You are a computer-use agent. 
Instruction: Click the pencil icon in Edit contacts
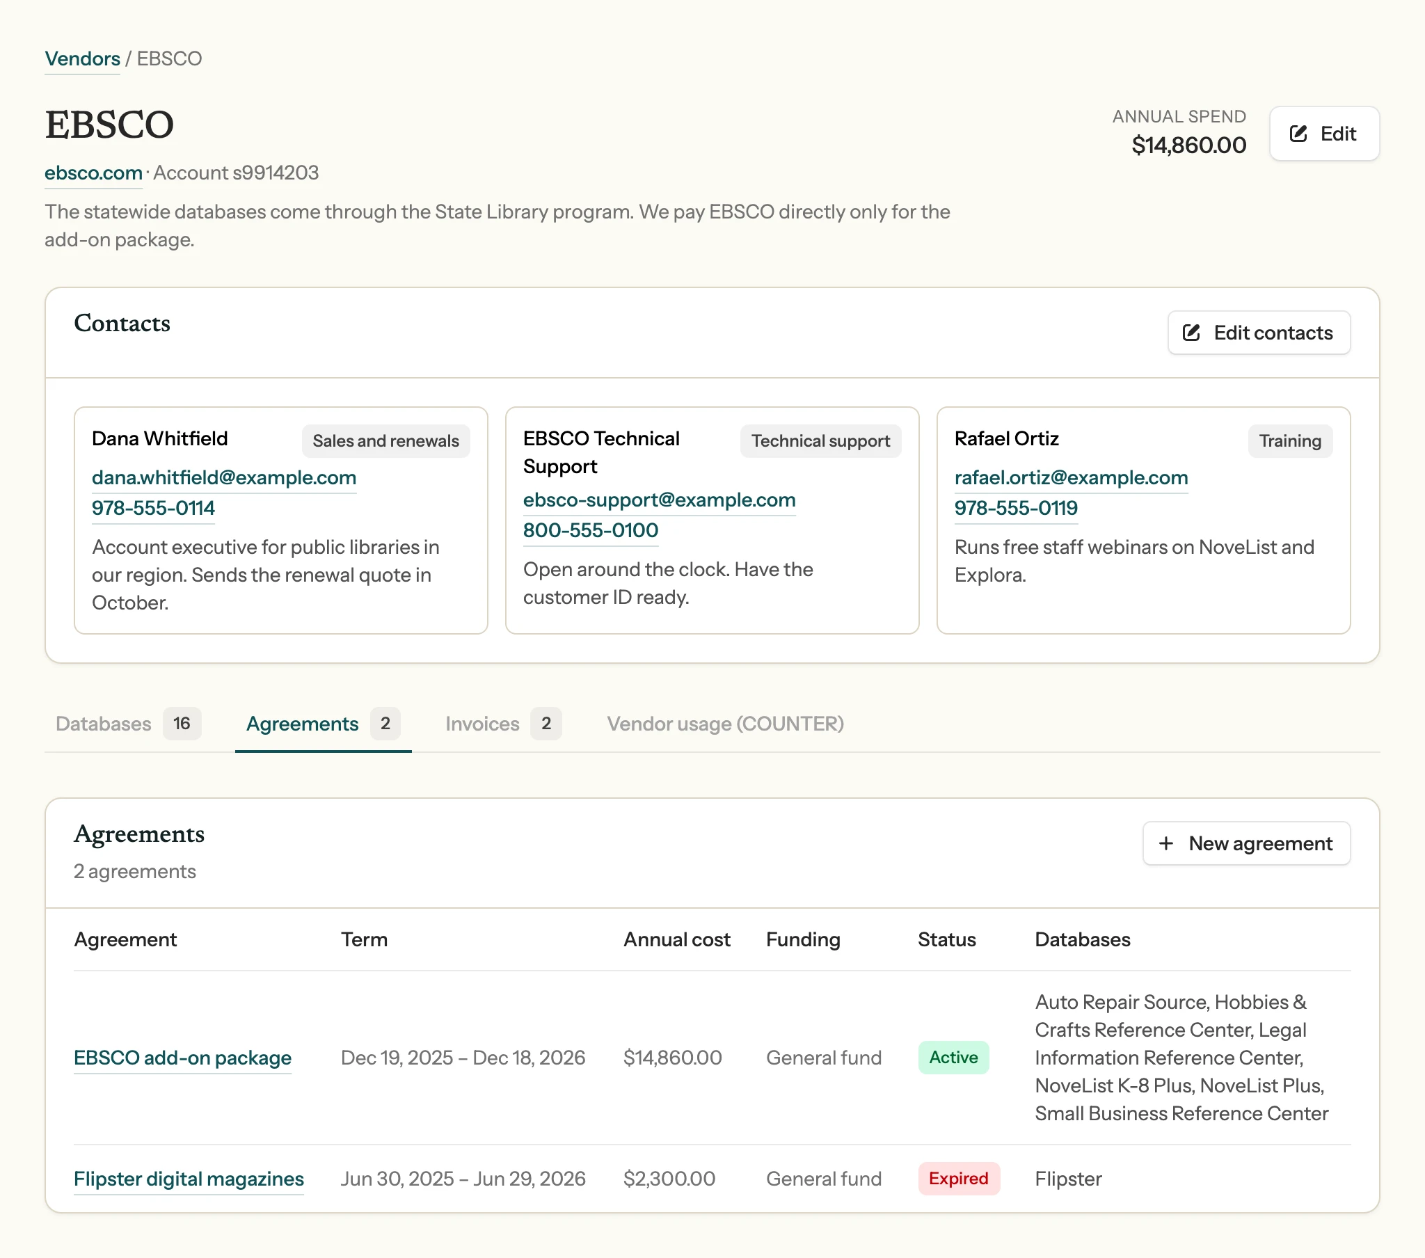click(x=1191, y=333)
